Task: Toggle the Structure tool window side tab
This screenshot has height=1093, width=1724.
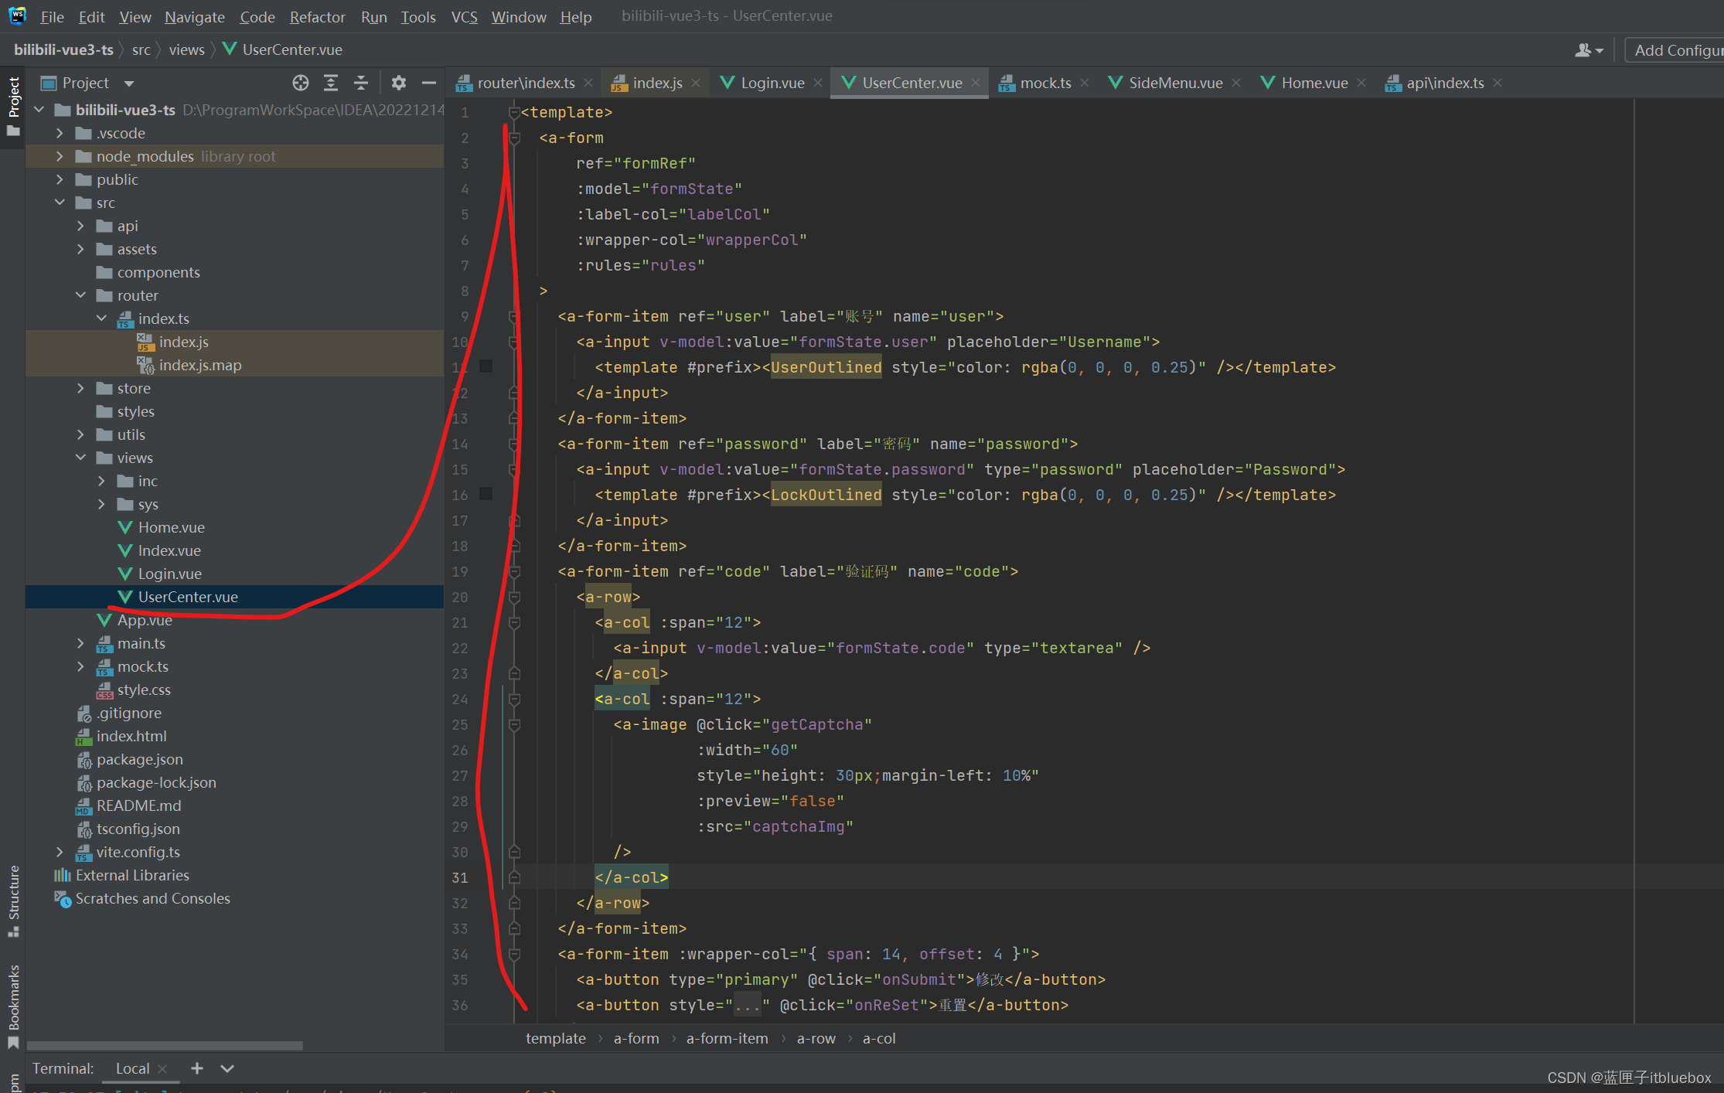Action: pos(13,901)
